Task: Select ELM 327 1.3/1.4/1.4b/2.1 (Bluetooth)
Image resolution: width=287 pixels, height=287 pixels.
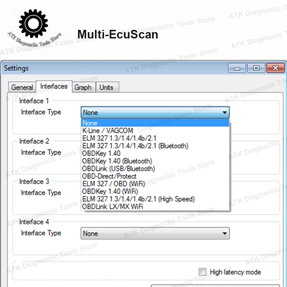Action: [x=155, y=146]
